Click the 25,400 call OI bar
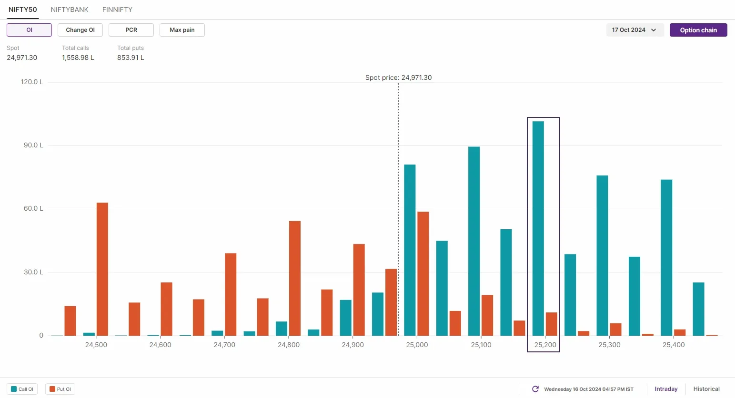The image size is (735, 398). 666,258
